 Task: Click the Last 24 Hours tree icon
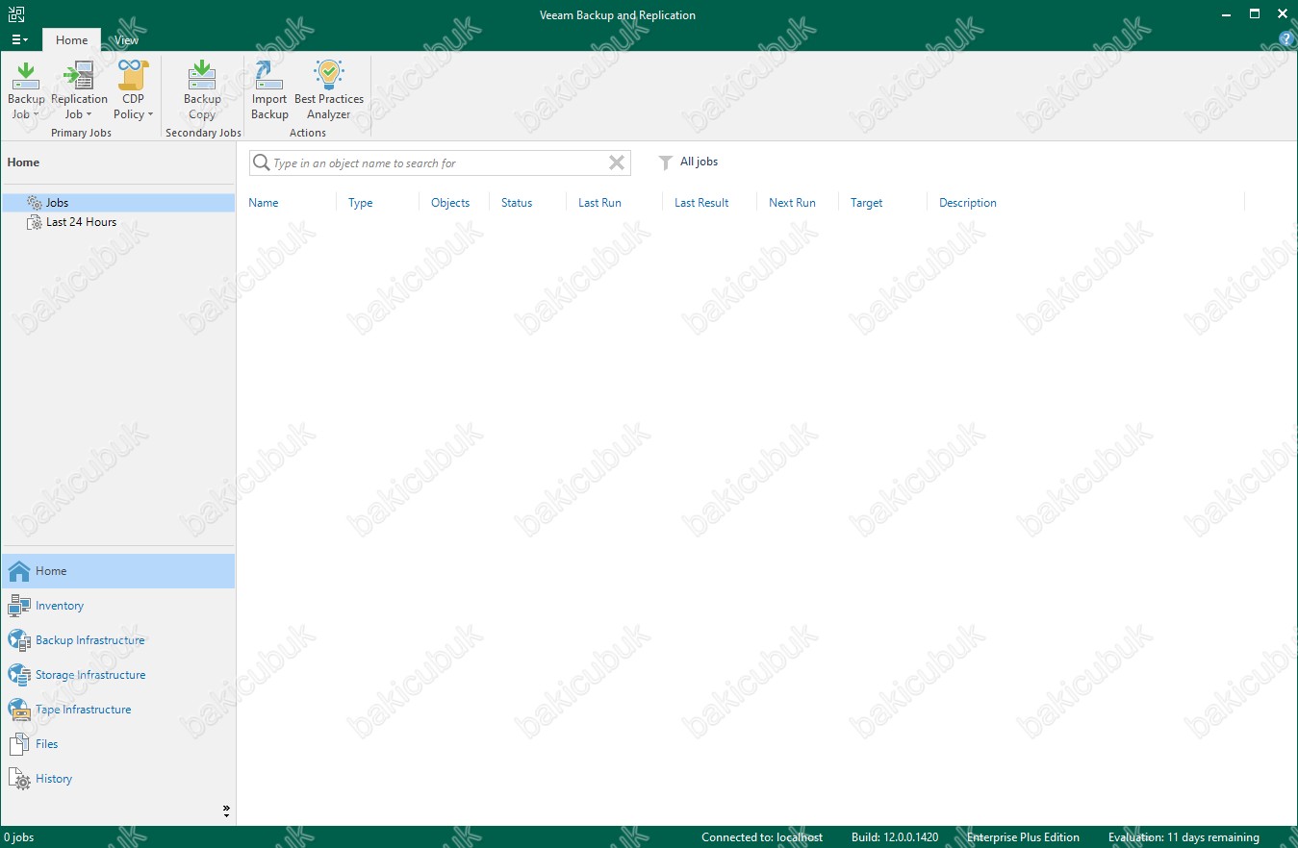[x=35, y=222]
